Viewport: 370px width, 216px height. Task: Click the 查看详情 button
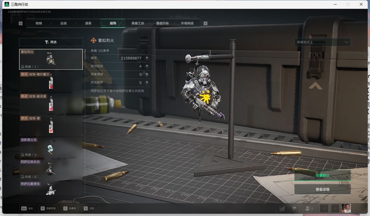pyautogui.click(x=322, y=190)
